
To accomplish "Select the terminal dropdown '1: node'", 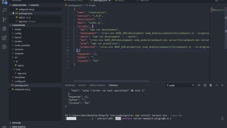I will coord(180,85).
